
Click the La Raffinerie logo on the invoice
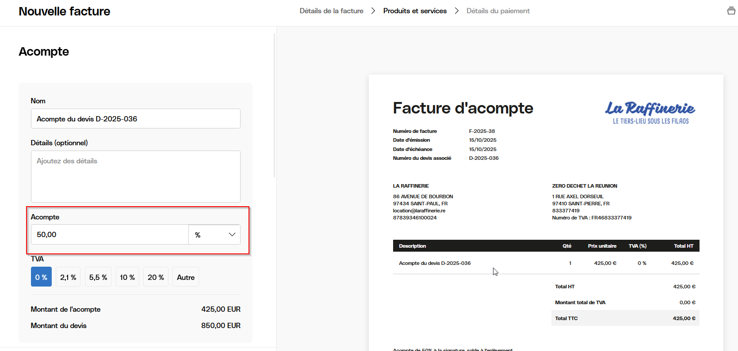tap(650, 113)
